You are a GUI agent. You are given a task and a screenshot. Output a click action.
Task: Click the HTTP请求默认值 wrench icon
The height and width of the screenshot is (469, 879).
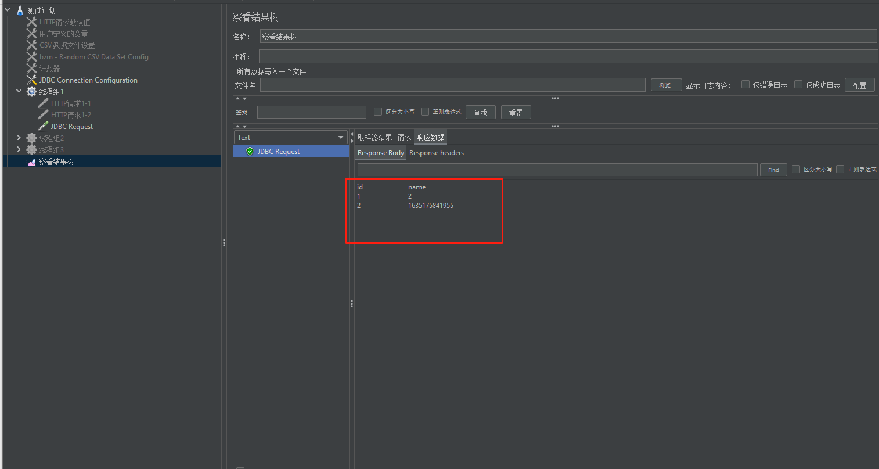coord(31,22)
